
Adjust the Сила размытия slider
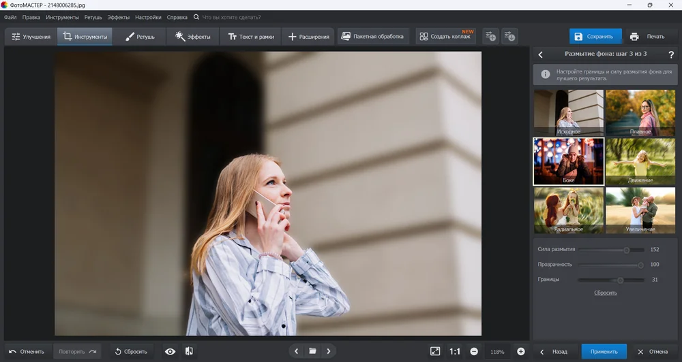click(x=626, y=250)
